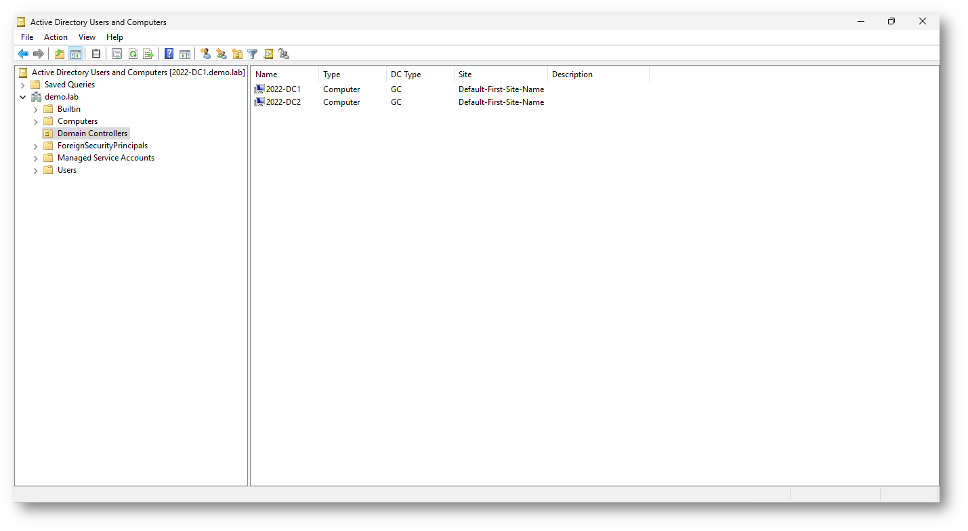Select Managed Service Accounts in the tree
The image size is (968, 531).
click(106, 158)
